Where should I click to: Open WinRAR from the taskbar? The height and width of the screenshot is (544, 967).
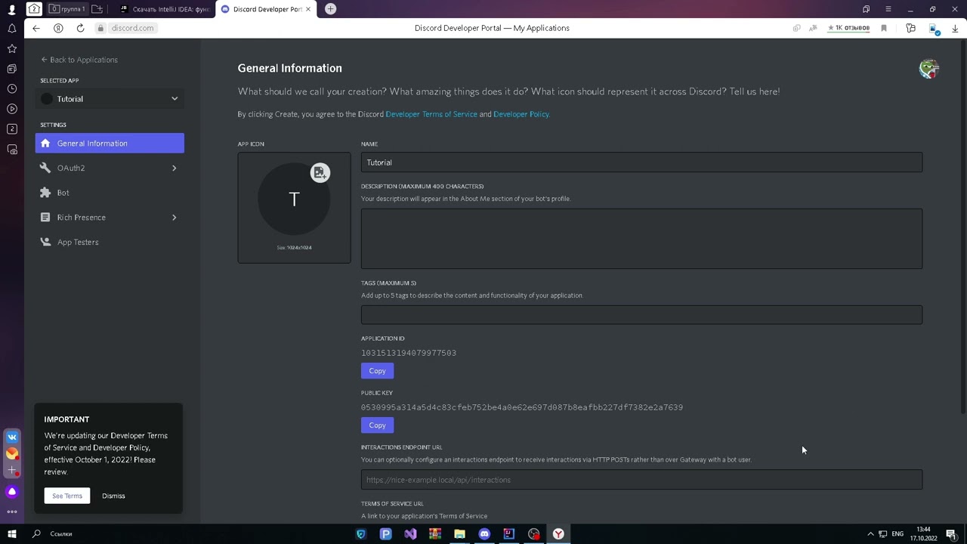pos(435,534)
